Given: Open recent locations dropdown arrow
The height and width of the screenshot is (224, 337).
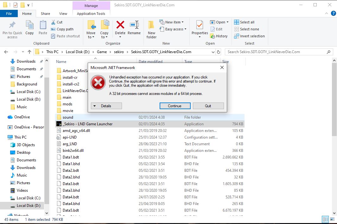Looking at the screenshot, I should [x=23, y=52].
